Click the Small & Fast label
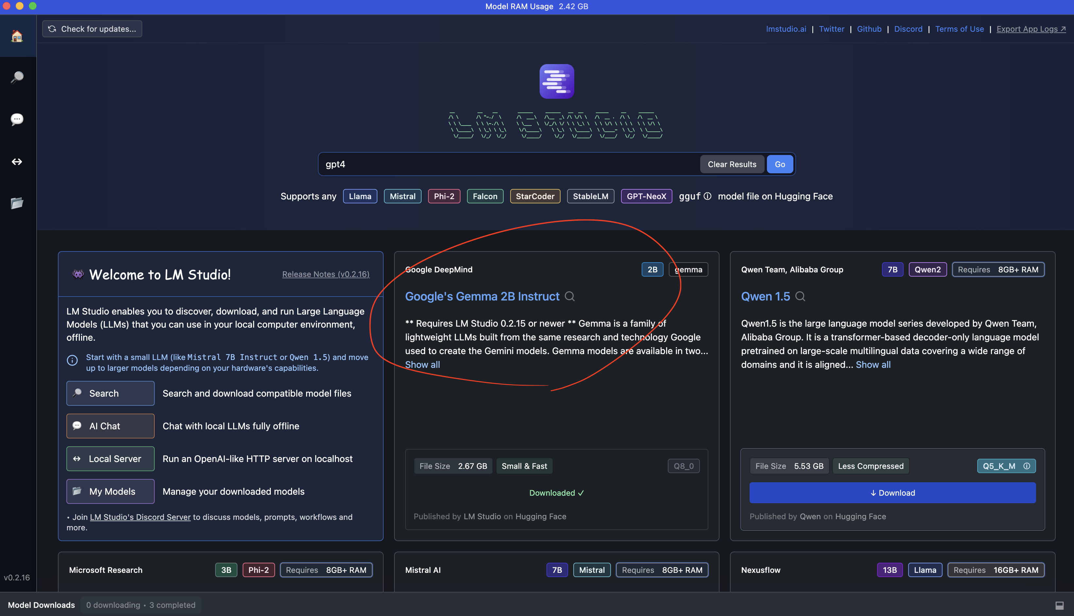Viewport: 1074px width, 616px height. 524,466
